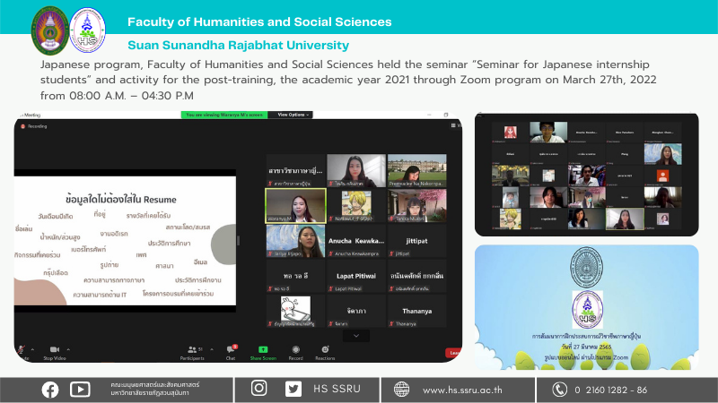Open the Reactions menu
Screen dimensions: 718x403
point(325,348)
